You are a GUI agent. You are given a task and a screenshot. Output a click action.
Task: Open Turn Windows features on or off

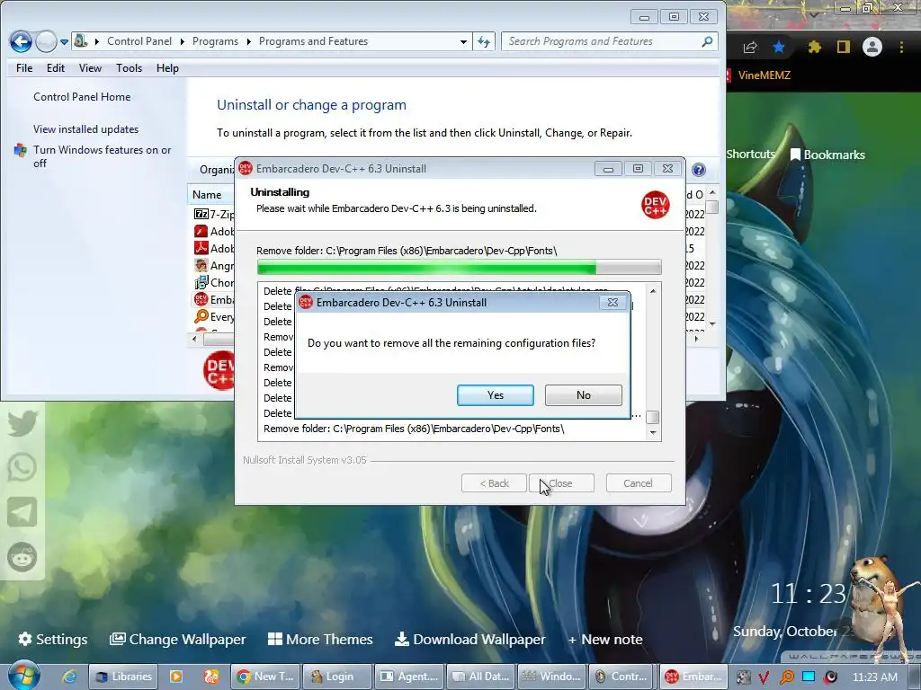(102, 156)
